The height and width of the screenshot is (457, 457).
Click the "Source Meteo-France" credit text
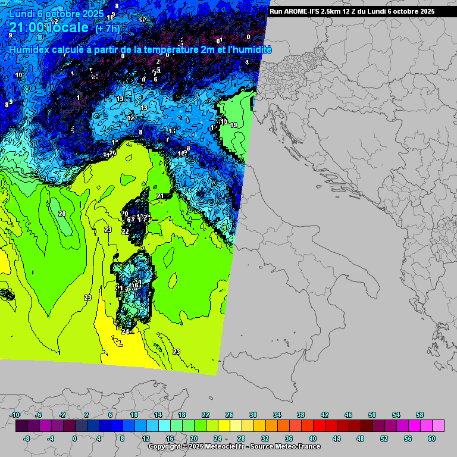coord(285,446)
